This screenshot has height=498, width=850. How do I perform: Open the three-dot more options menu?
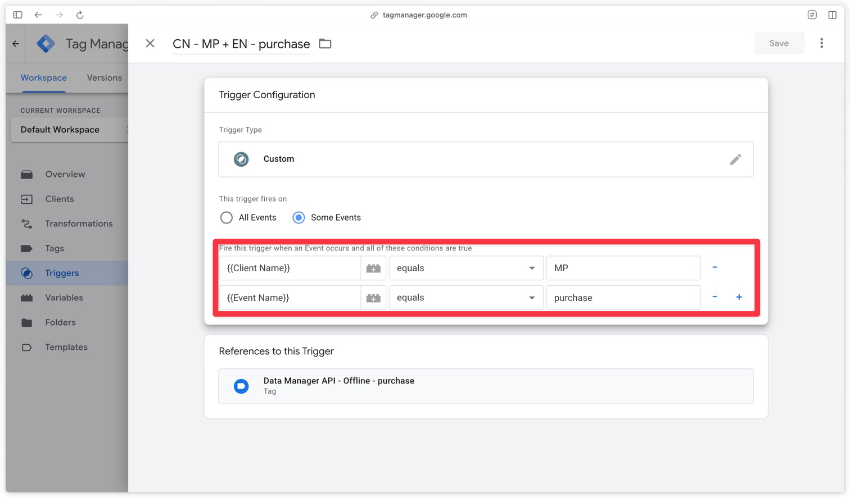pos(821,43)
